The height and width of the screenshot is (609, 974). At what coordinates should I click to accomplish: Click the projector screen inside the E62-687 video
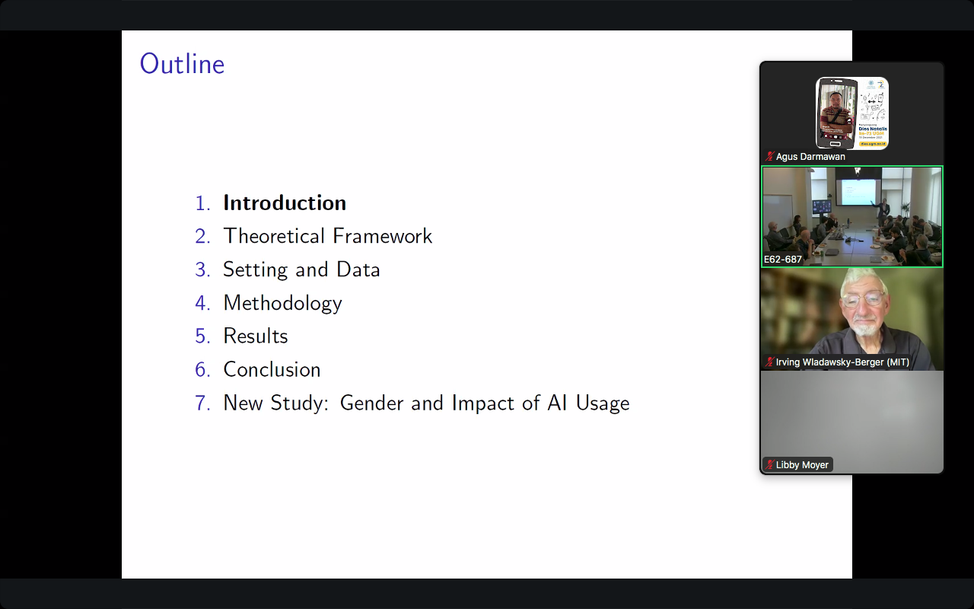(x=856, y=187)
